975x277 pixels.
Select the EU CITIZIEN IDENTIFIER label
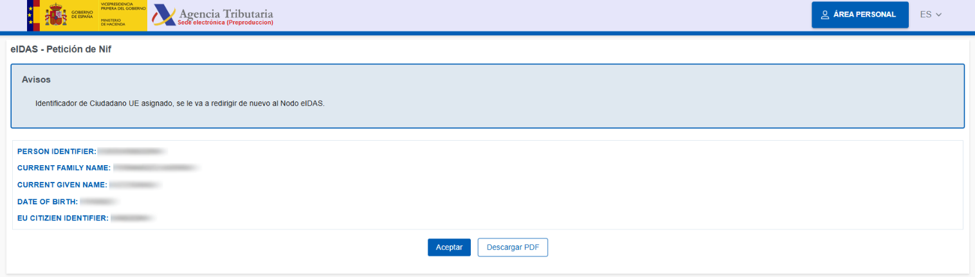[x=62, y=219]
